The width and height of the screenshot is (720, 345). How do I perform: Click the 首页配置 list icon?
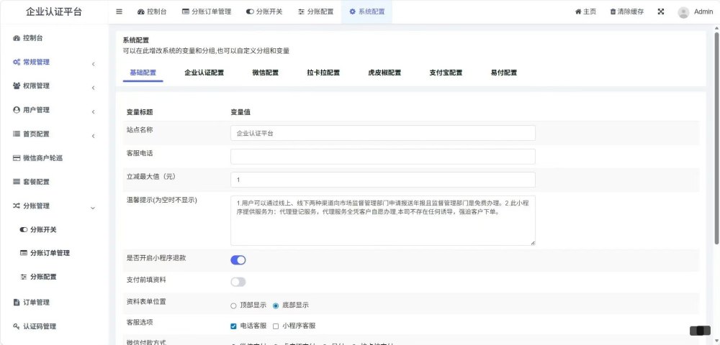pyautogui.click(x=16, y=134)
